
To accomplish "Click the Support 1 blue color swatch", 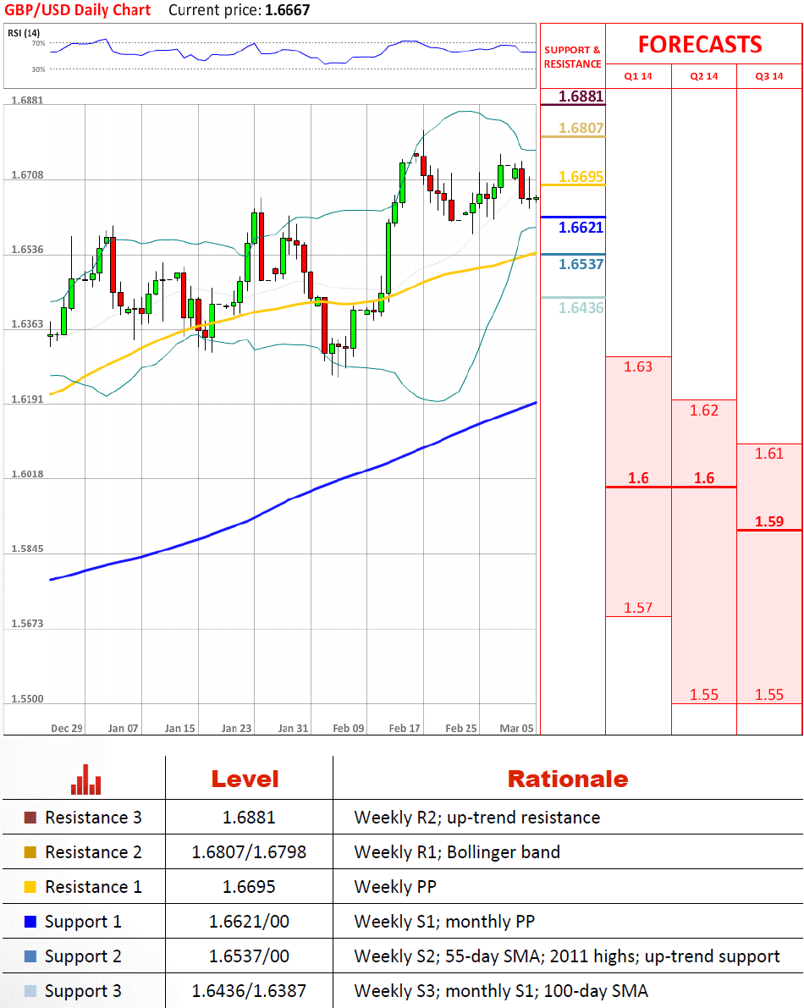I will point(30,922).
